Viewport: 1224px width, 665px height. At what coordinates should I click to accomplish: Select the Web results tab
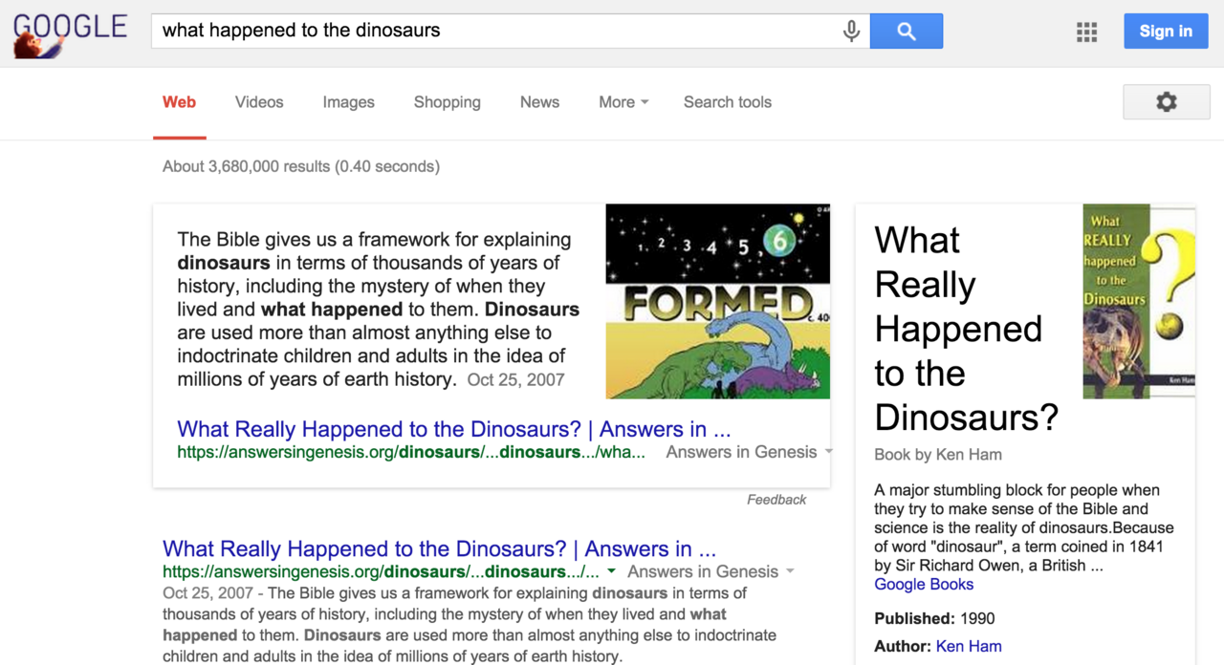[x=179, y=102]
